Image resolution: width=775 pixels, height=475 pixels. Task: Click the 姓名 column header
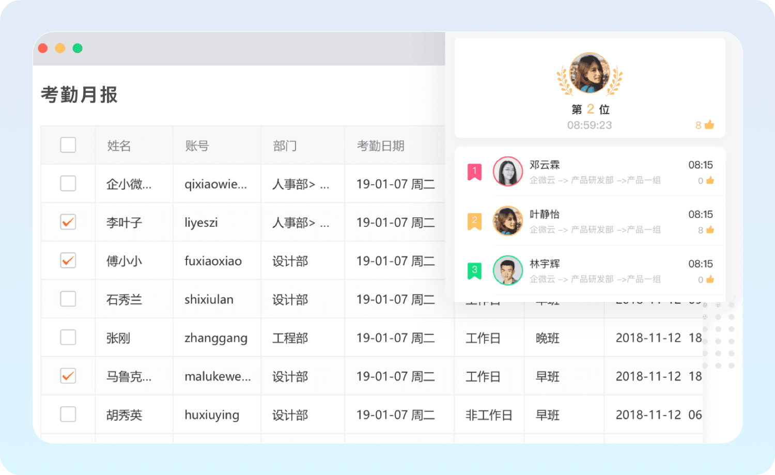pyautogui.click(x=119, y=146)
